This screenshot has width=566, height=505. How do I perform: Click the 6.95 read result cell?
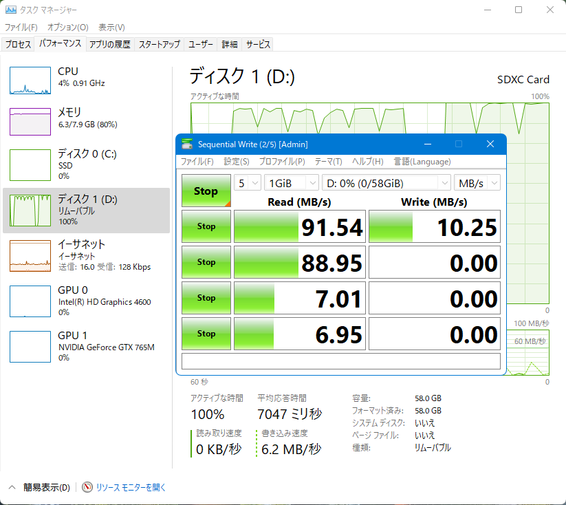coord(300,334)
